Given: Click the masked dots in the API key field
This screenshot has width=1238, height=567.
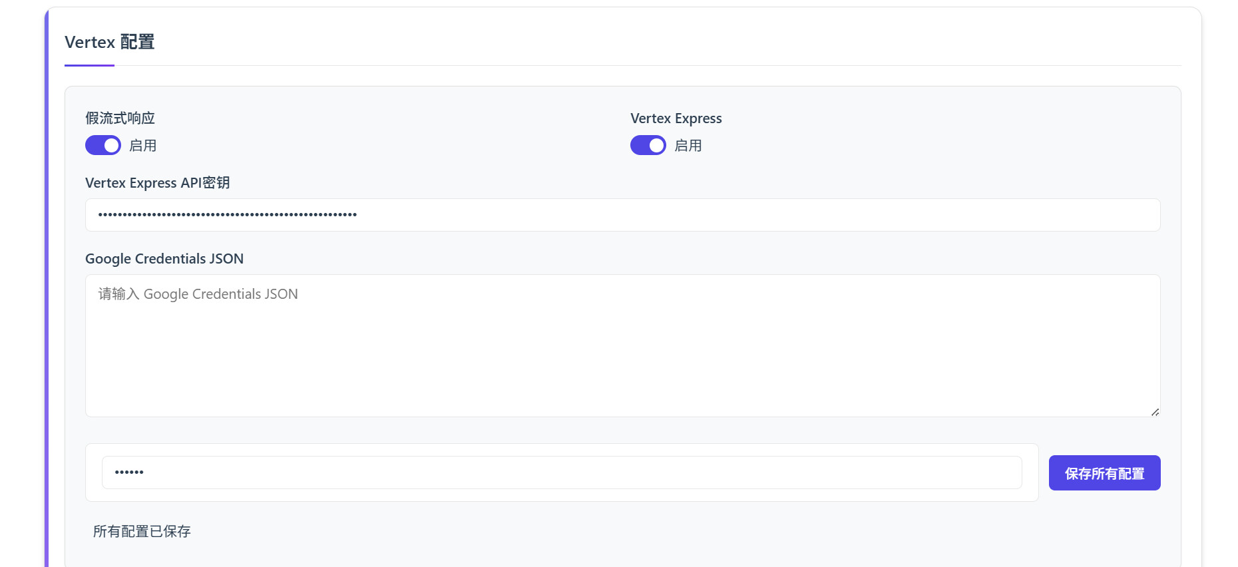Looking at the screenshot, I should point(227,215).
